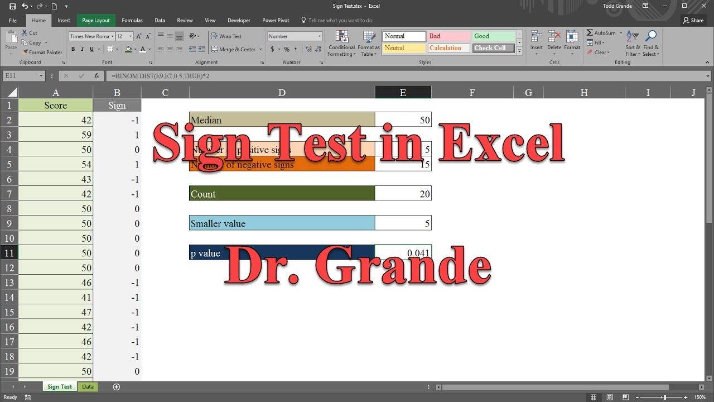Decrease font size with the smaller A icon
The image size is (714, 402).
(x=148, y=36)
